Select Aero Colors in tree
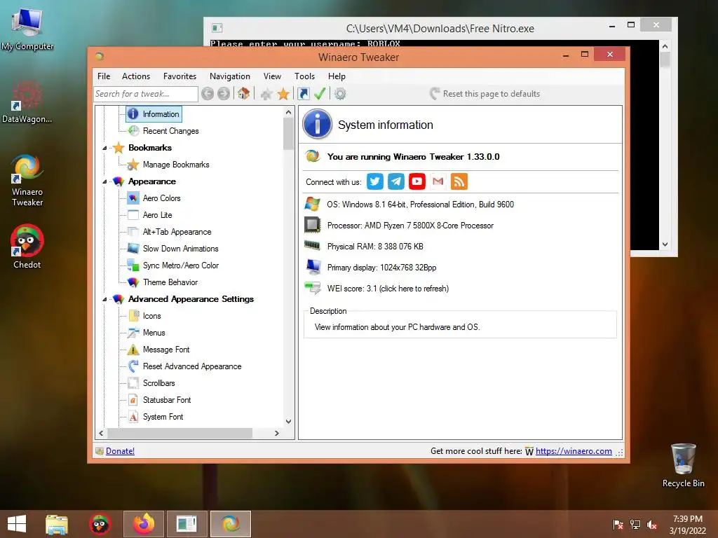The height and width of the screenshot is (538, 718). click(162, 198)
